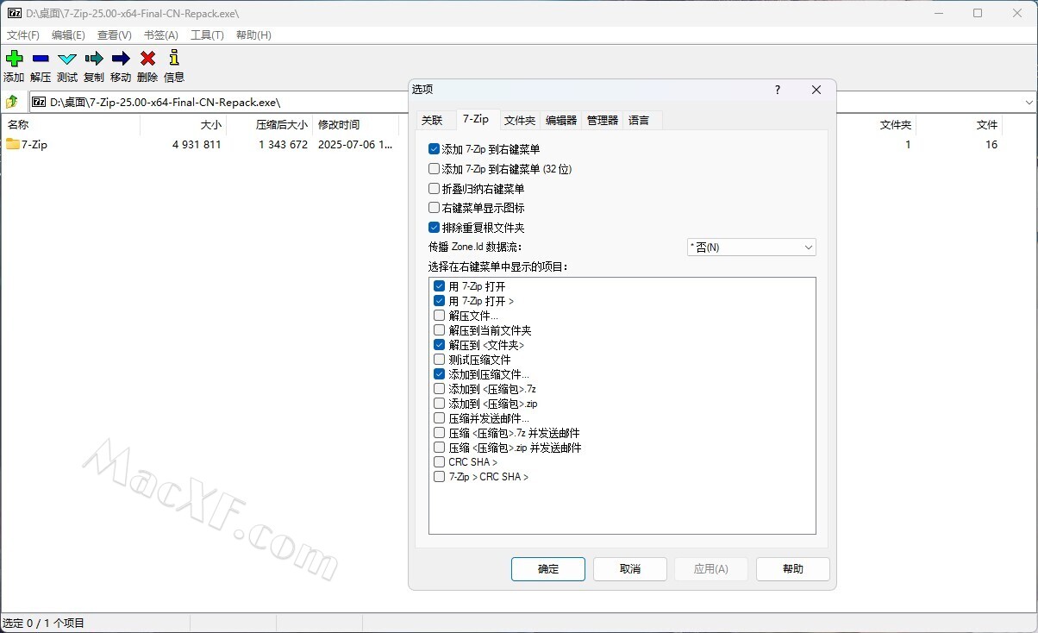Select the 7-Zip folder icon in the file list
1038x633 pixels.
(x=13, y=144)
